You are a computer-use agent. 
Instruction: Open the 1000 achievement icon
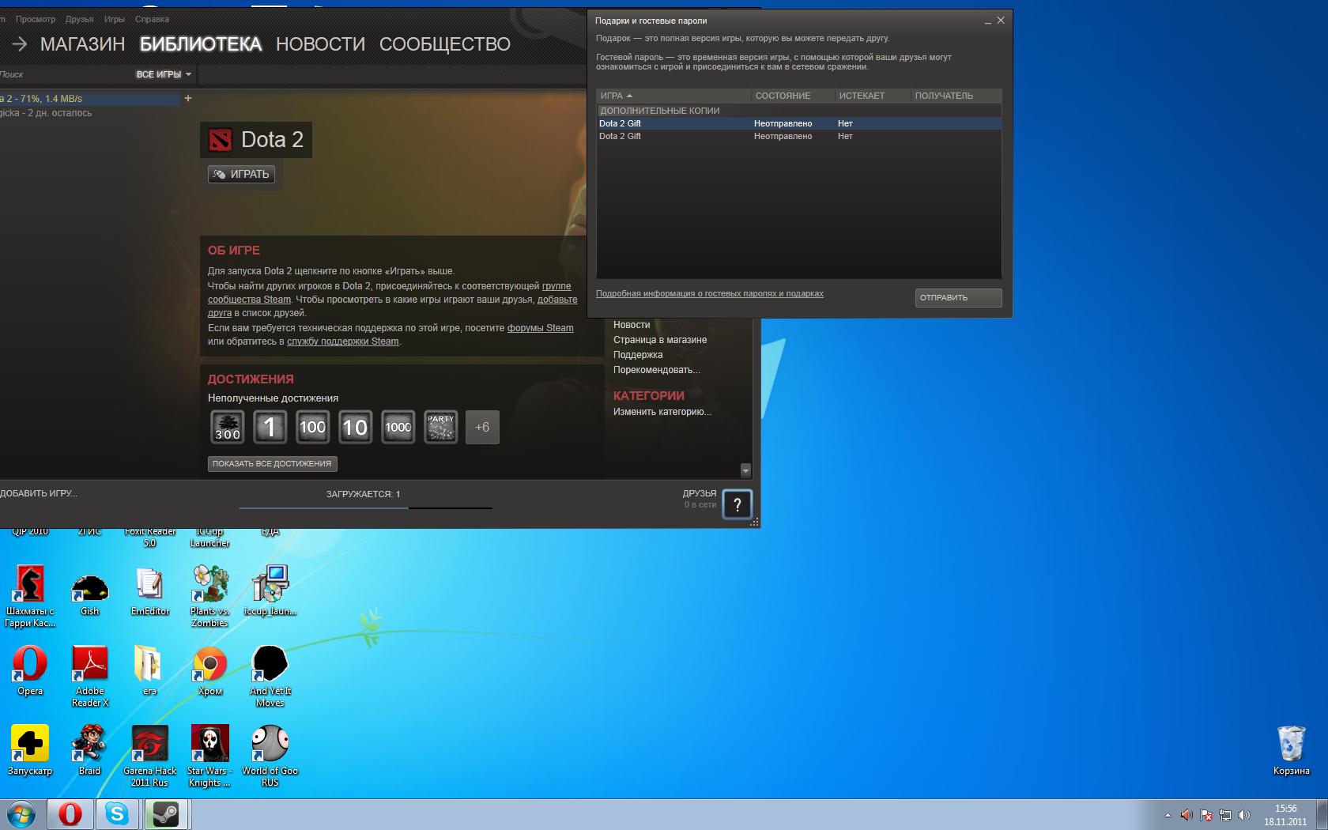coord(398,427)
